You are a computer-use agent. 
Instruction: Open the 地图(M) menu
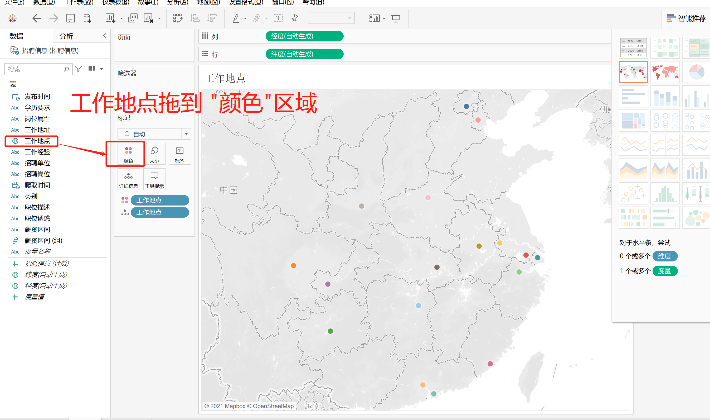(208, 3)
